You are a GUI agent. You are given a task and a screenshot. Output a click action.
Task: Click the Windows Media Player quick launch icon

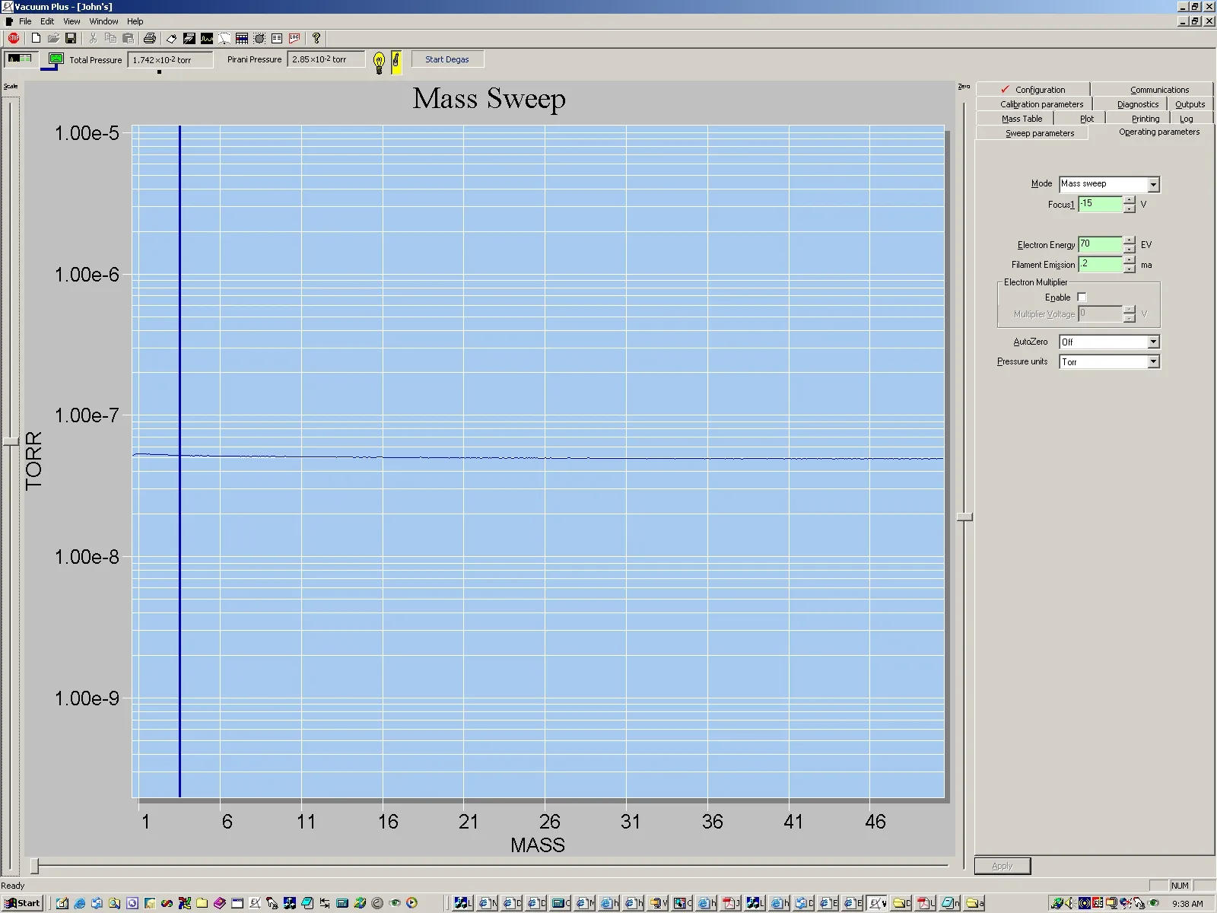411,903
